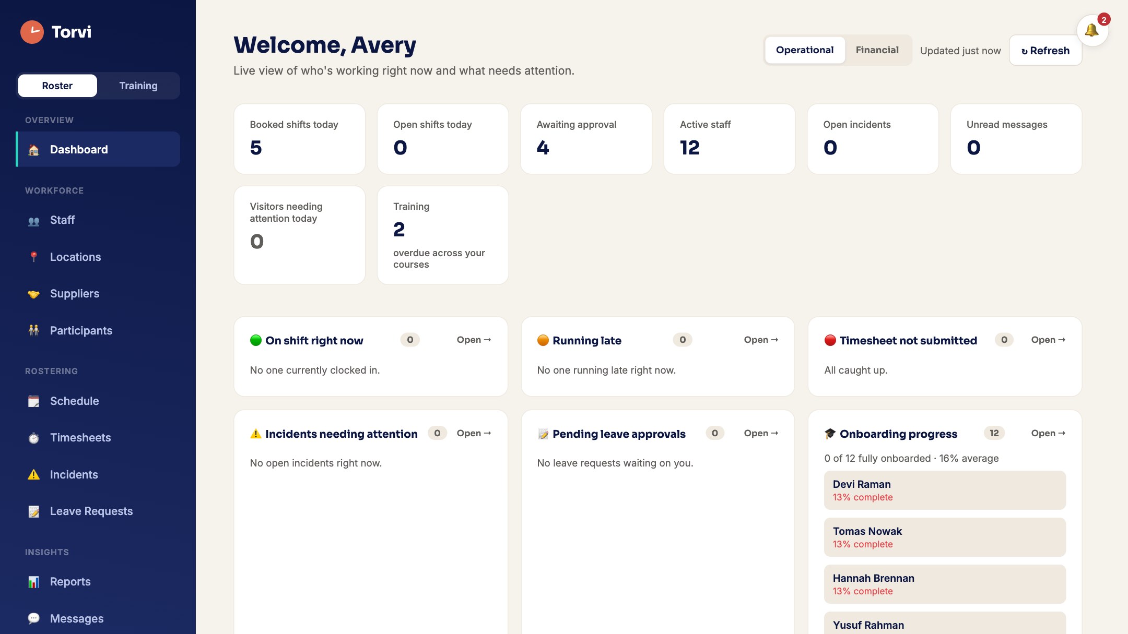The width and height of the screenshot is (1128, 634).
Task: Open the Booked shifts today card
Action: click(x=299, y=139)
